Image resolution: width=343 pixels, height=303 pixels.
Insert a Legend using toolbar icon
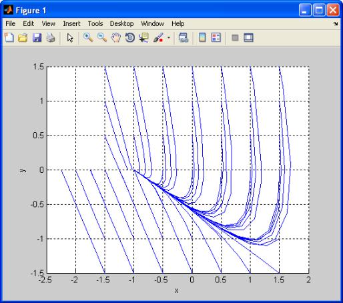(216, 37)
